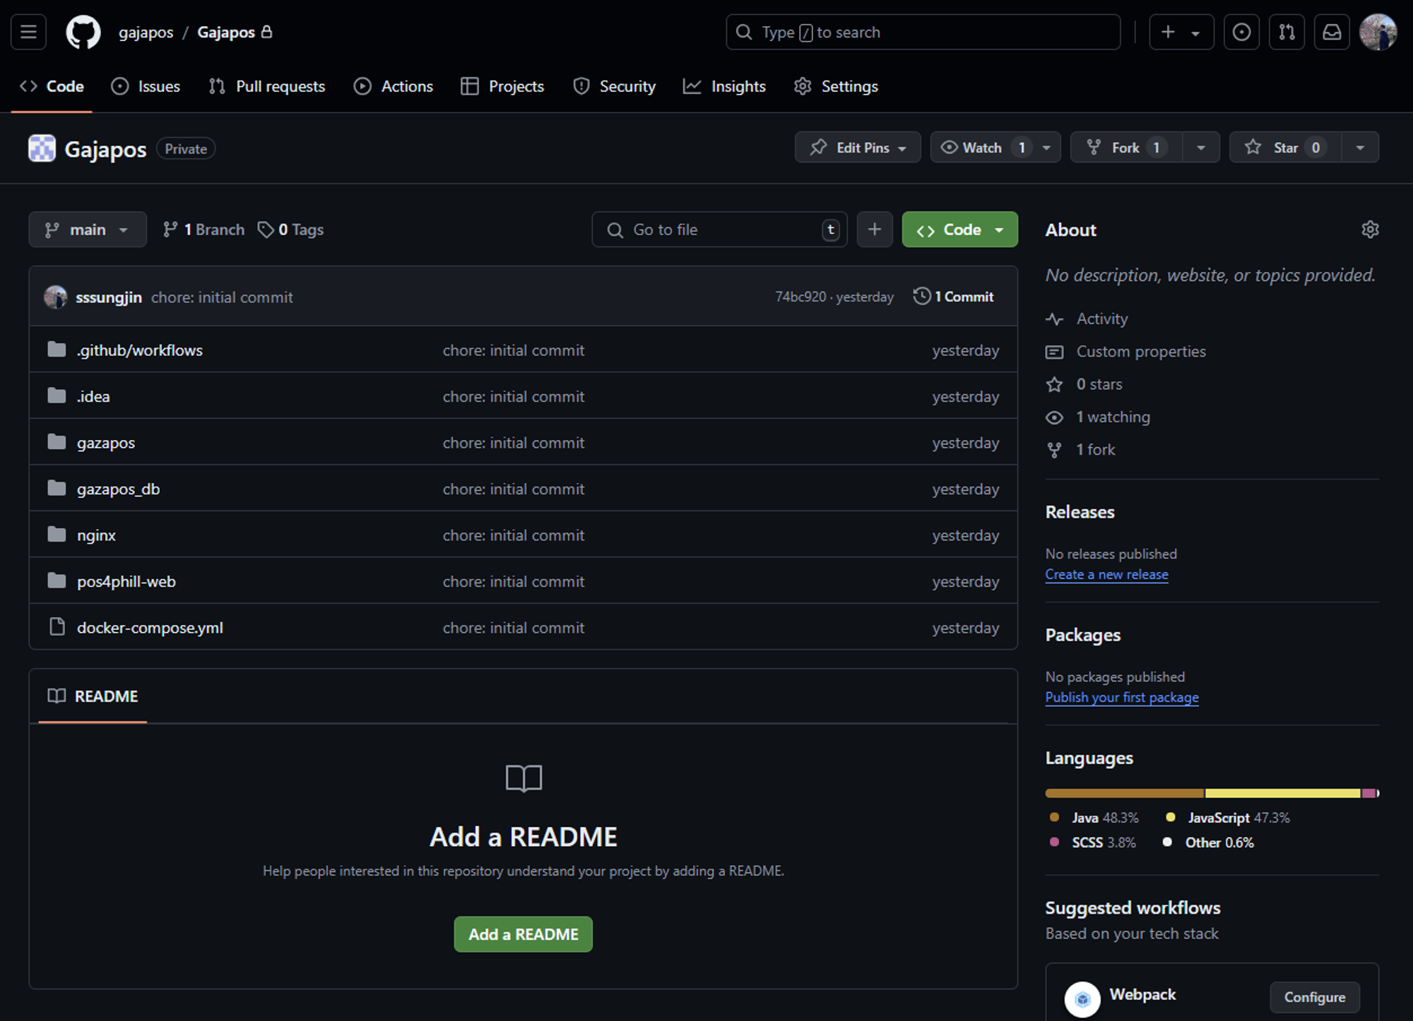Click the Add a README button
Image resolution: width=1413 pixels, height=1021 pixels.
point(523,934)
